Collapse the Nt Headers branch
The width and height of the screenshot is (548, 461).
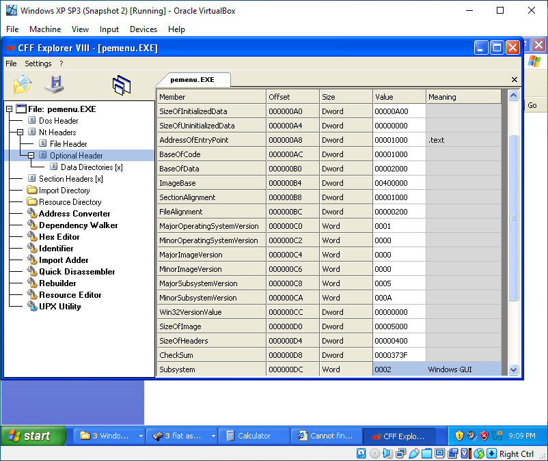tap(20, 132)
